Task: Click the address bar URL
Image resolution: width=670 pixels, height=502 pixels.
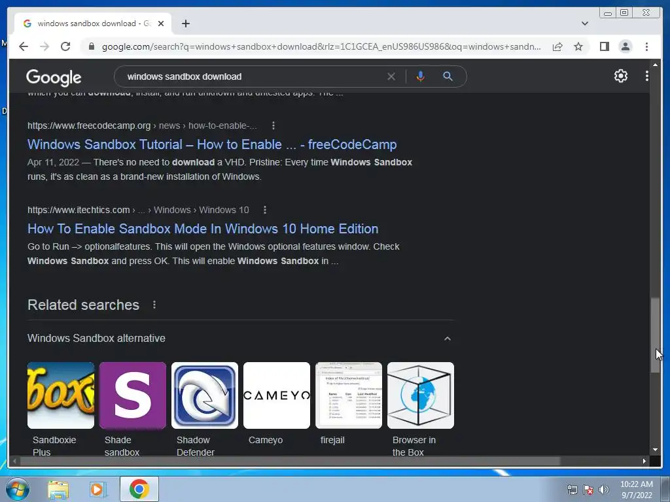Action: click(321, 46)
